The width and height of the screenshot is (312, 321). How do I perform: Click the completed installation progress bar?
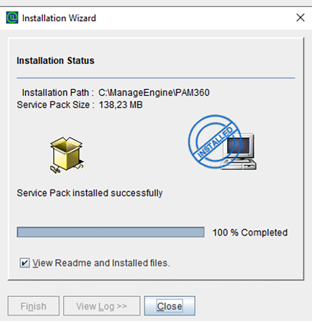click(110, 232)
